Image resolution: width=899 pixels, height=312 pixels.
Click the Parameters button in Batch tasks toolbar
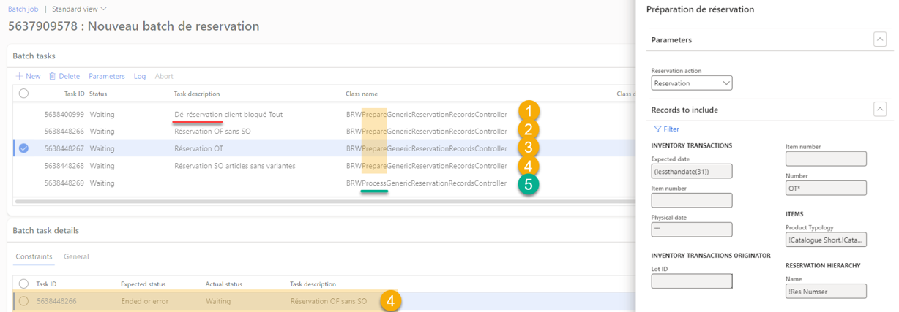pyautogui.click(x=107, y=76)
